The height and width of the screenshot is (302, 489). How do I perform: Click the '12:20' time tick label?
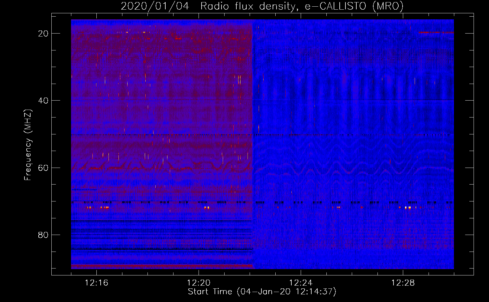click(x=199, y=283)
